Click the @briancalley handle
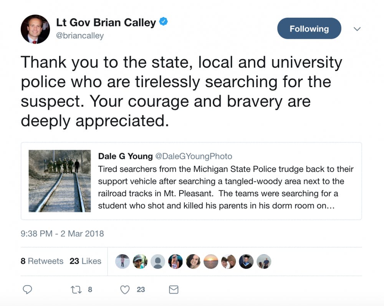The height and width of the screenshot is (306, 384). click(80, 36)
